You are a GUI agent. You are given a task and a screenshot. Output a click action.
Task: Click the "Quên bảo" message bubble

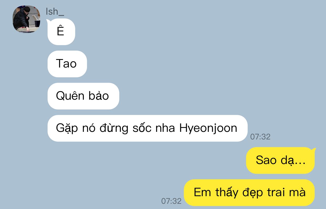(83, 96)
